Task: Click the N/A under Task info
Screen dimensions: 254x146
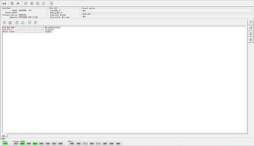Action: point(84,17)
